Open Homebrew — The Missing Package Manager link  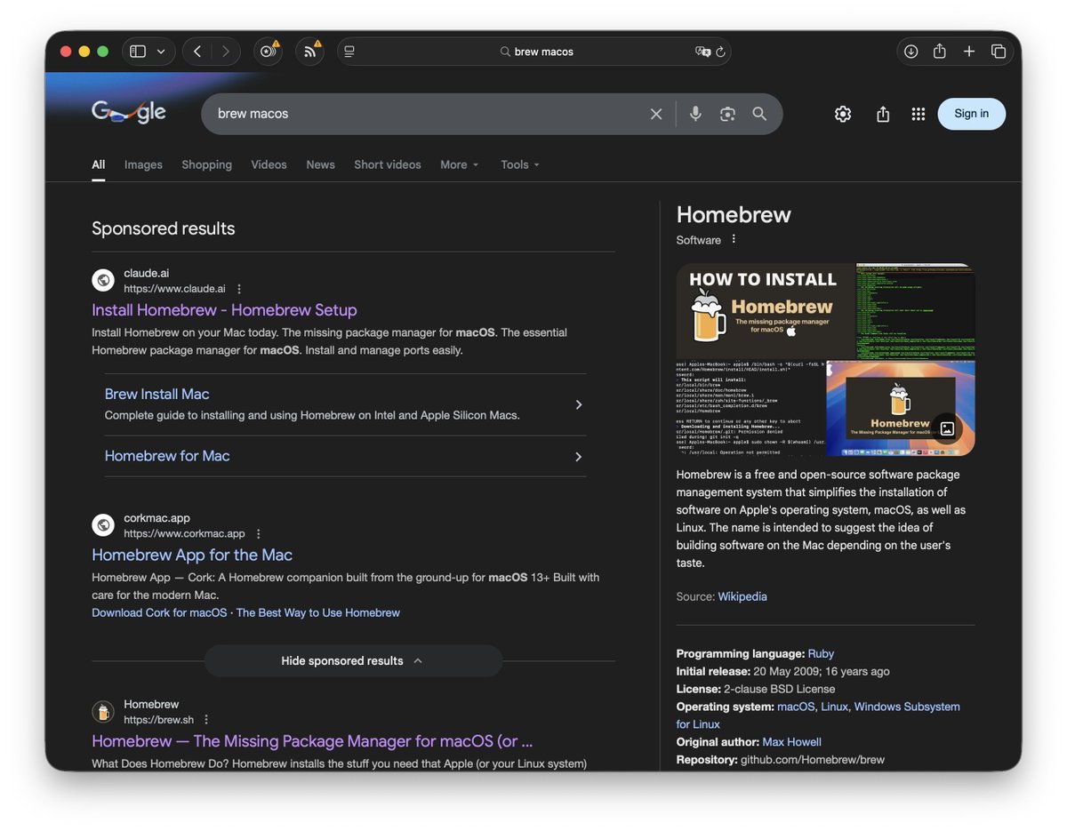pyautogui.click(x=312, y=741)
